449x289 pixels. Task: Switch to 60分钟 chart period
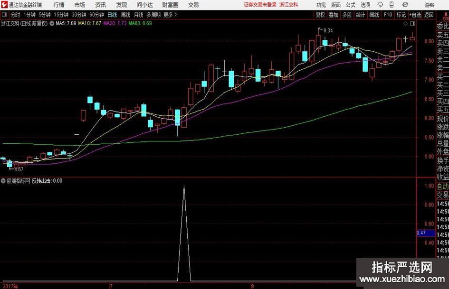96,15
